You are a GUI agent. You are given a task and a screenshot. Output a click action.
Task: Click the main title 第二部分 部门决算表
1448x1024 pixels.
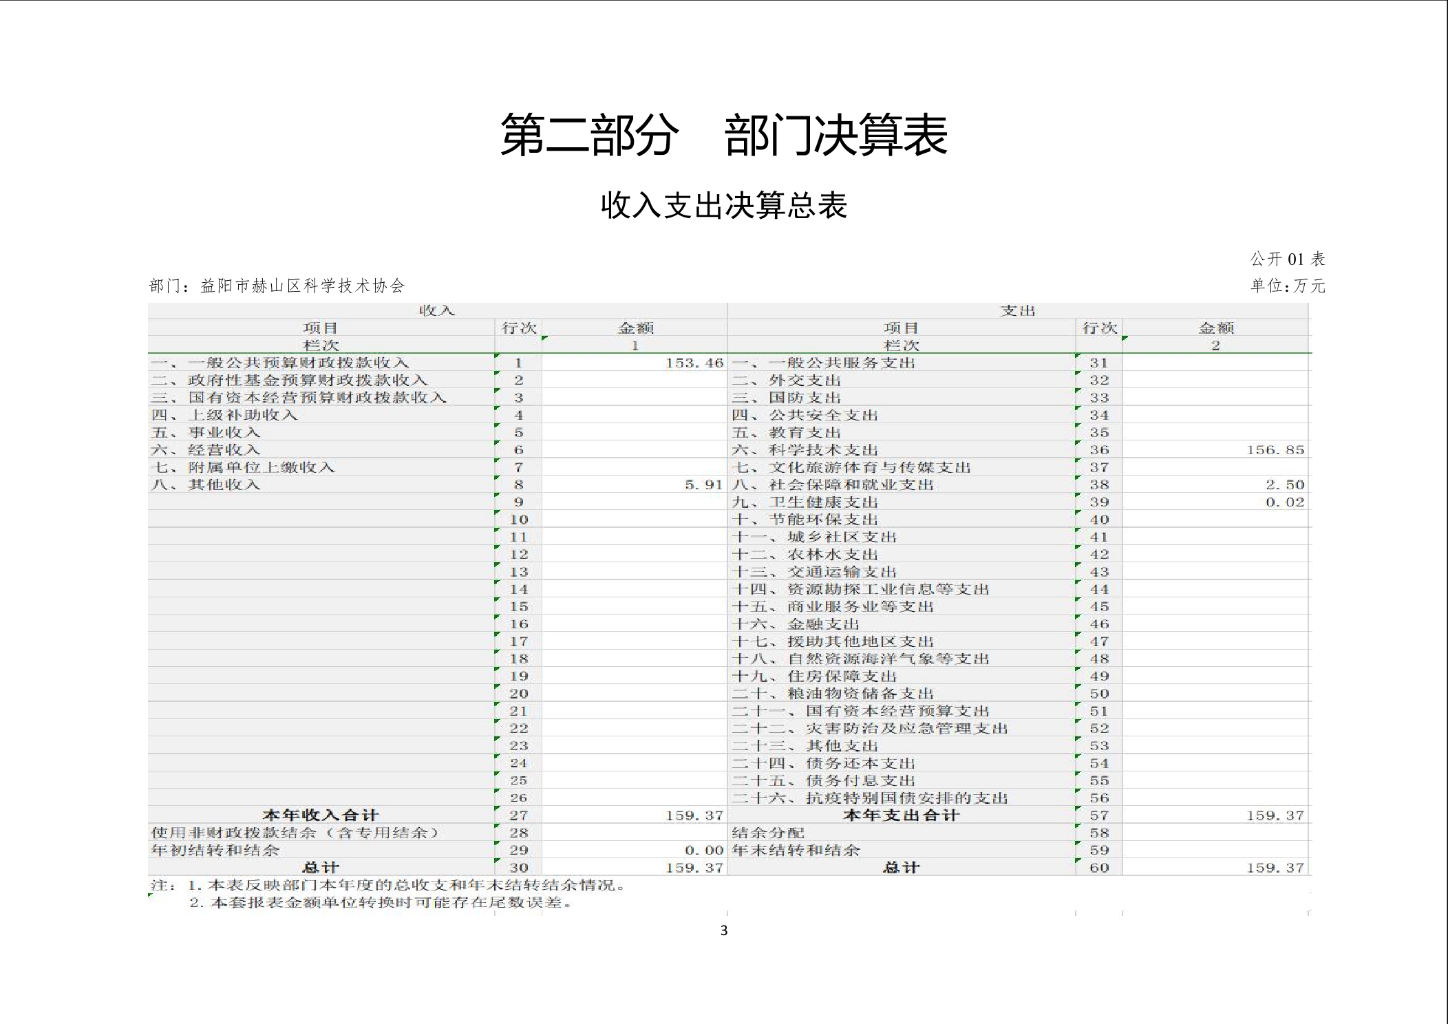click(x=723, y=136)
